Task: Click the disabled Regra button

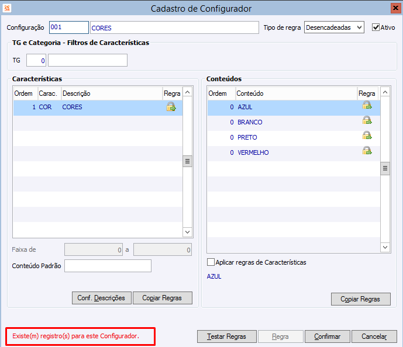Action: click(280, 336)
